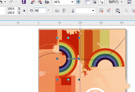Click the top-left selection handle

pyautogui.click(x=57, y=38)
